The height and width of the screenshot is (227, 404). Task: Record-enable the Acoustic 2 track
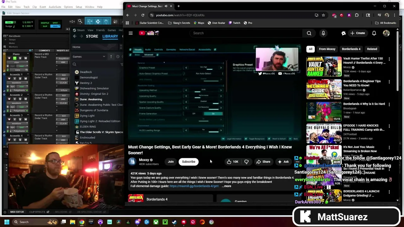[x=9, y=99]
